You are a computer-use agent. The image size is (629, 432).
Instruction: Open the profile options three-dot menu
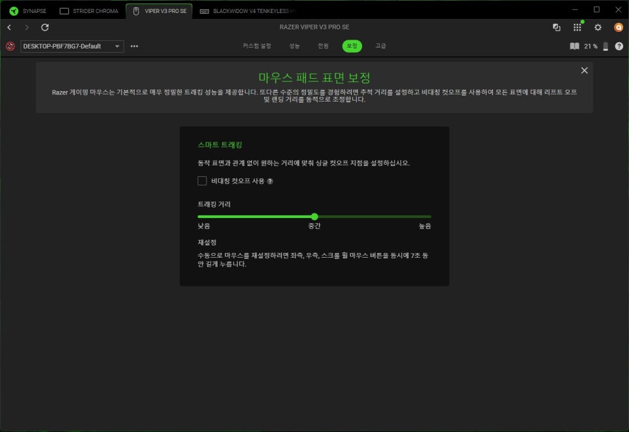point(134,46)
